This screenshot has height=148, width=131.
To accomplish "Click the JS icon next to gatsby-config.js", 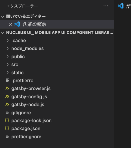I will pyautogui.click(x=7, y=96).
